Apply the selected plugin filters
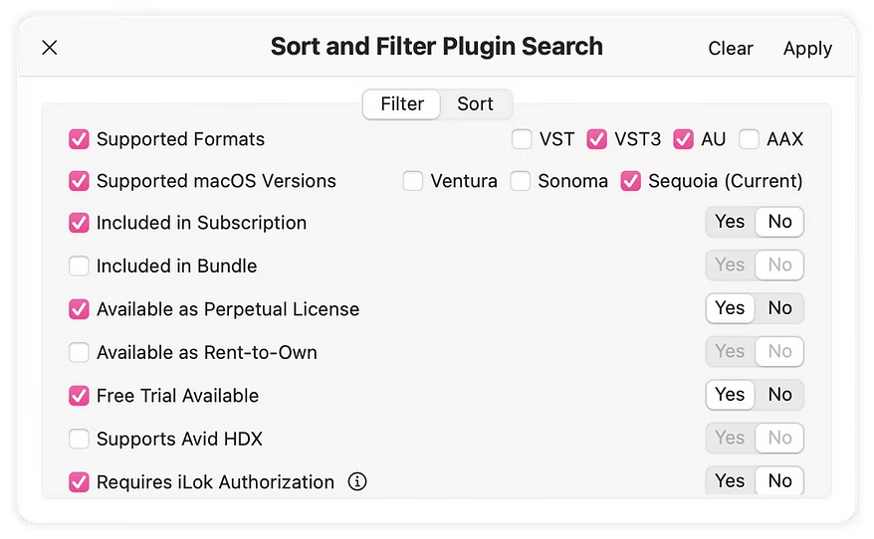Viewport: 874px width, 539px height. click(807, 49)
